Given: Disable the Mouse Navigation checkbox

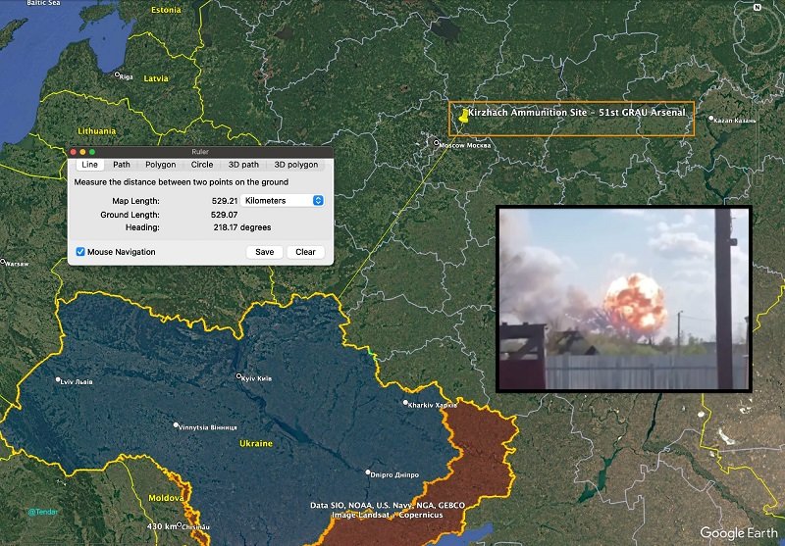Looking at the screenshot, I should click(x=80, y=252).
